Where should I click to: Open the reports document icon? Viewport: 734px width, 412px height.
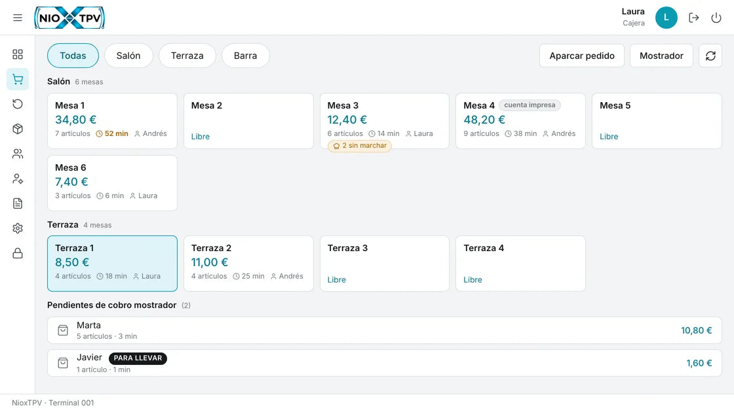tap(17, 203)
